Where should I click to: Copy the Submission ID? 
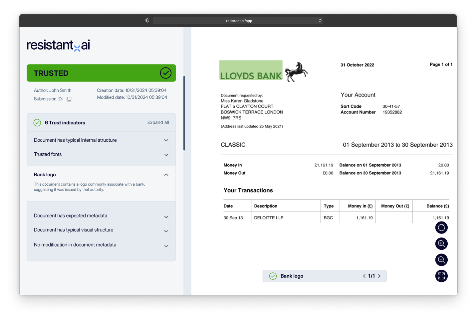tap(69, 99)
